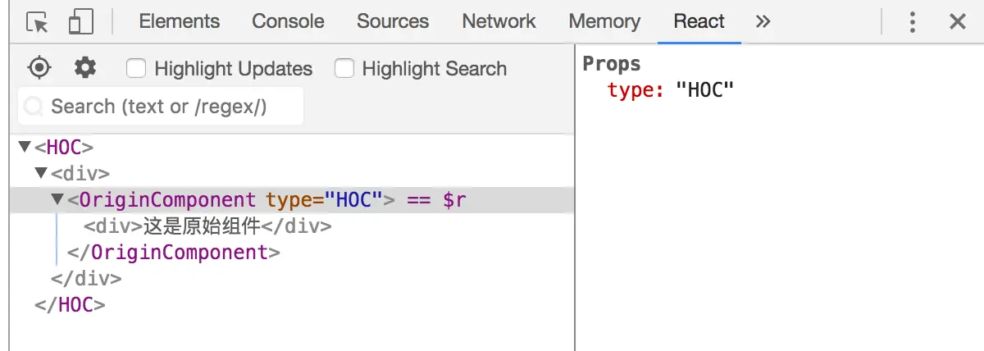This screenshot has width=984, height=351.
Task: Collapse the OriginComponent node arrow
Action: pyautogui.click(x=57, y=200)
